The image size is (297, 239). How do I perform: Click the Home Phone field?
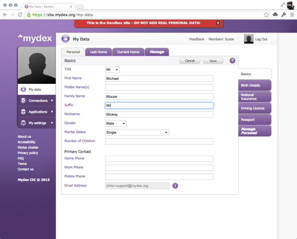(159, 159)
